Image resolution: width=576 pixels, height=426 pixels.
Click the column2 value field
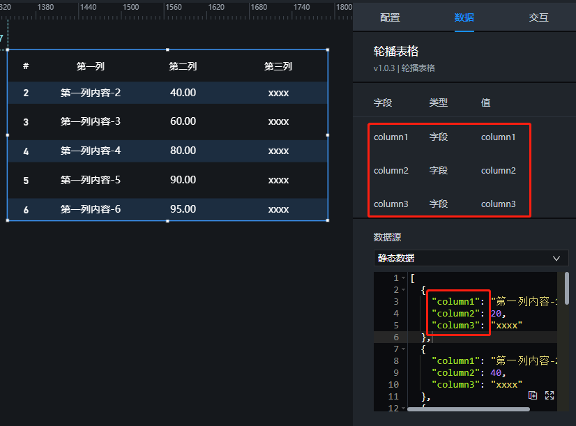click(x=499, y=171)
